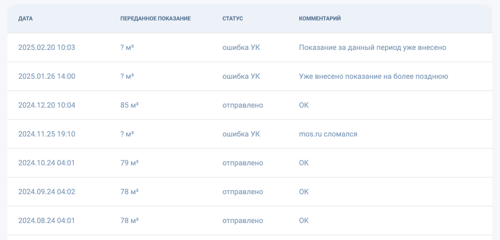Select the date cell 2024.09.24 04:02
This screenshot has width=500, height=240.
(x=47, y=192)
